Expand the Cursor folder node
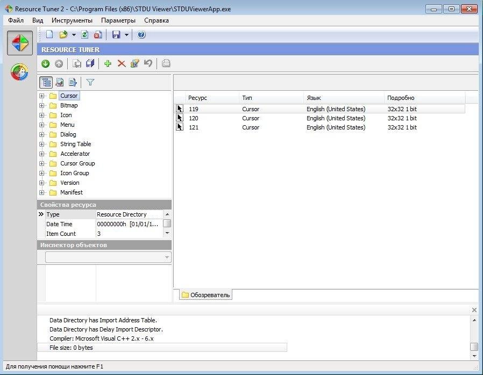 pos(41,96)
